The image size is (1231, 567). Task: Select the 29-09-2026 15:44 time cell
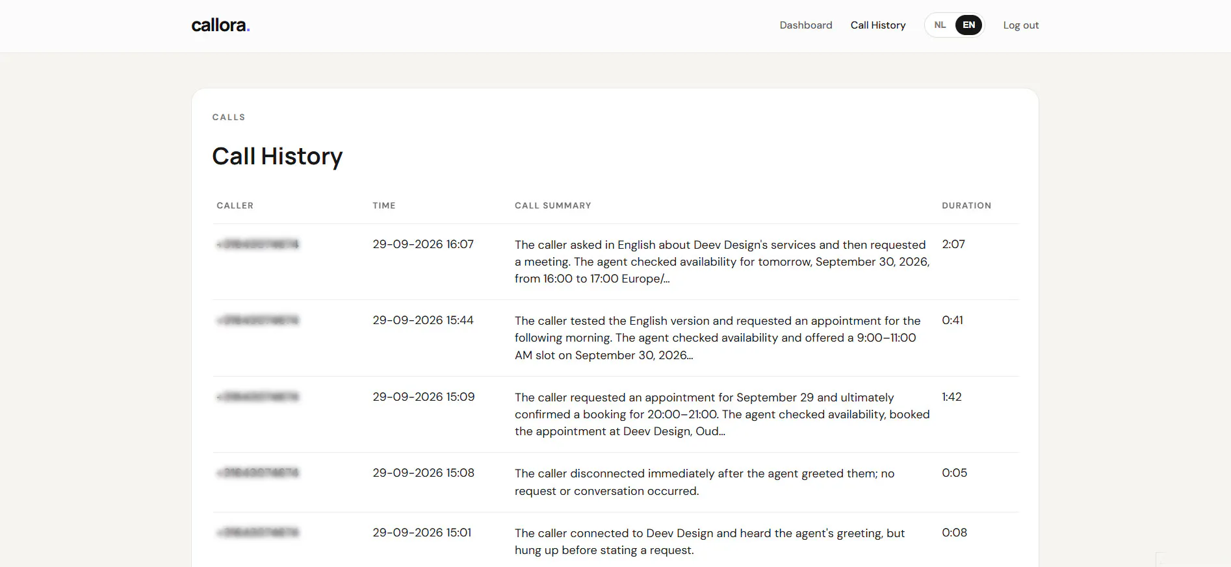423,320
